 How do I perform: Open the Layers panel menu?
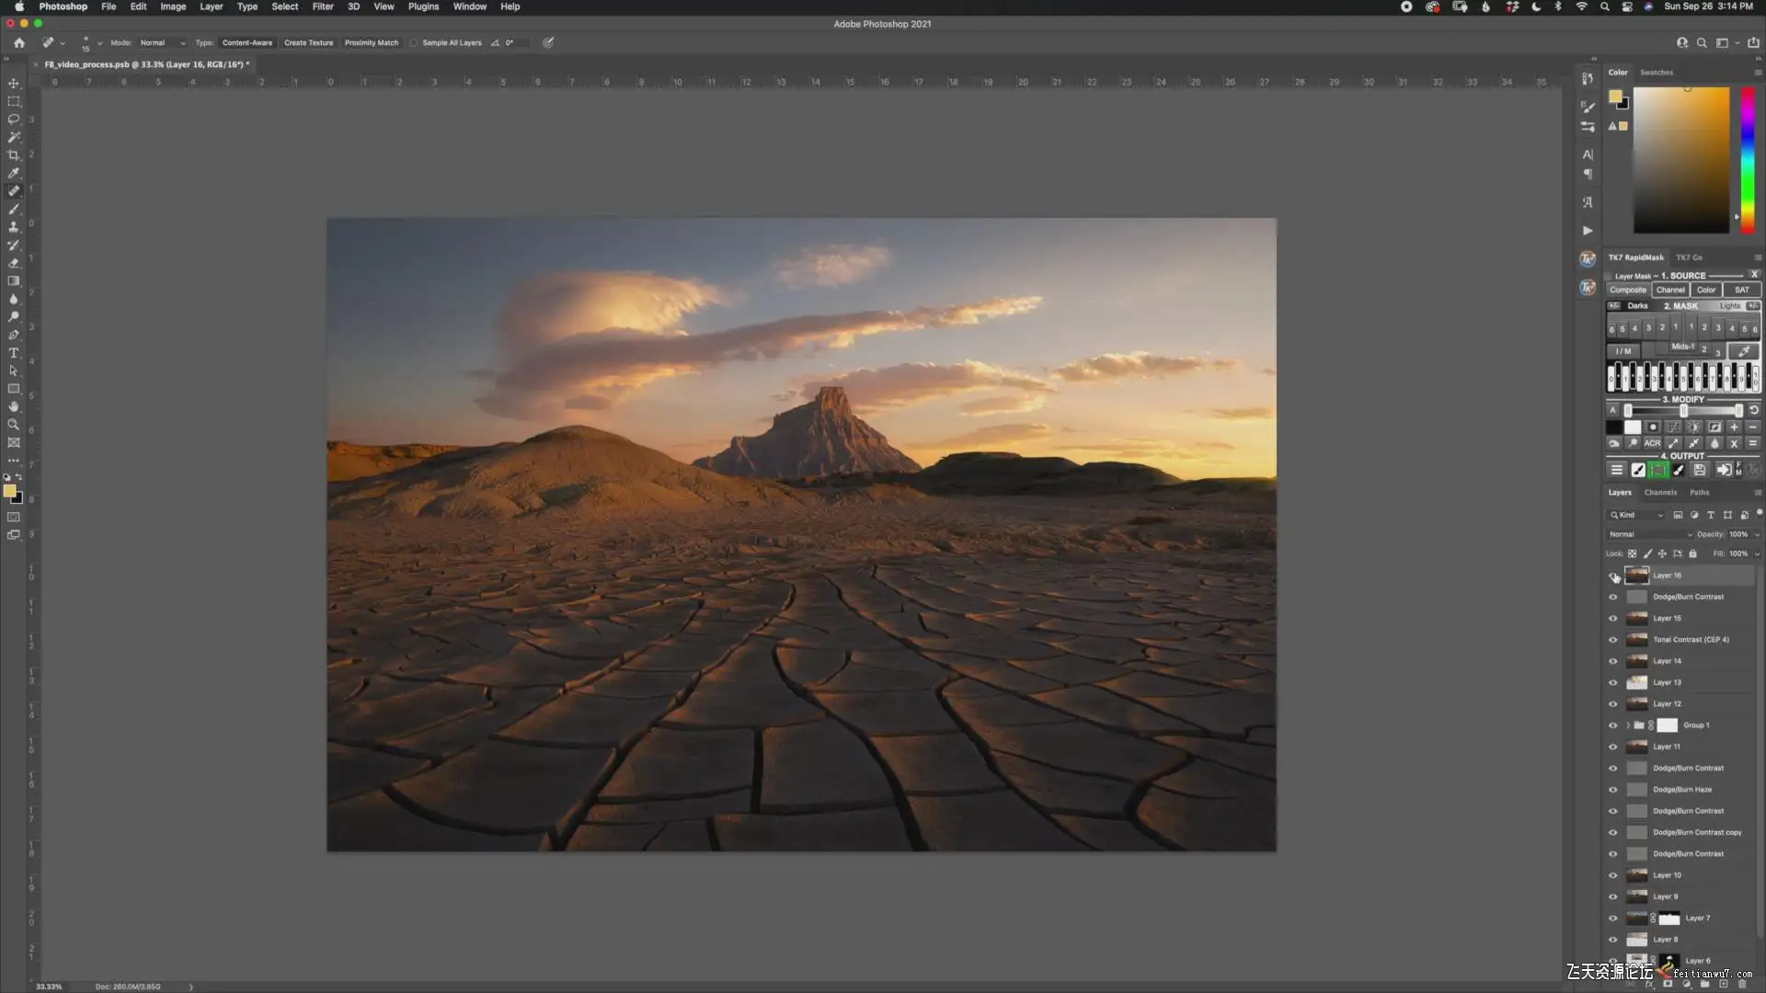1758,493
